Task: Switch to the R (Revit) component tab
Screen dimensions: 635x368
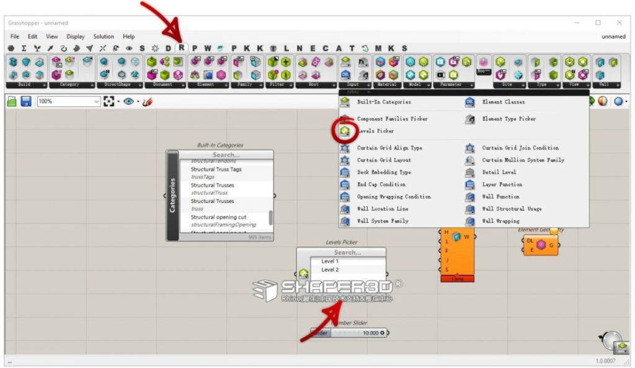Action: [182, 48]
